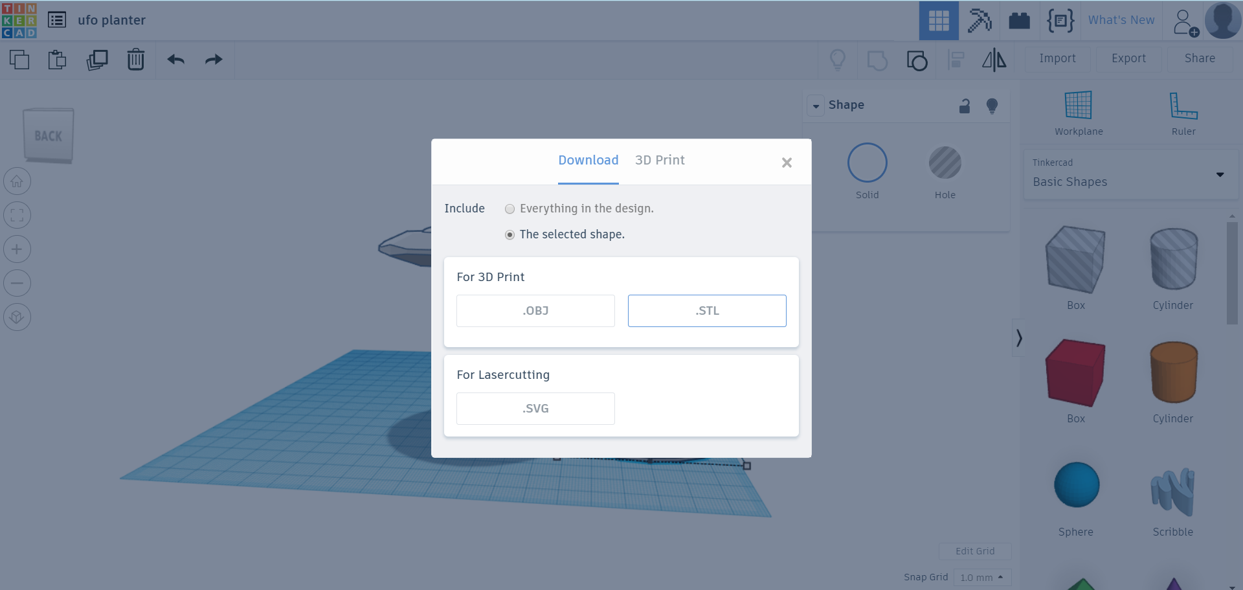Select the Ruler tool

click(1183, 113)
